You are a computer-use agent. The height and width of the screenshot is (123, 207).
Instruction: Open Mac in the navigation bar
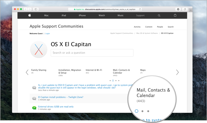tap(46, 15)
